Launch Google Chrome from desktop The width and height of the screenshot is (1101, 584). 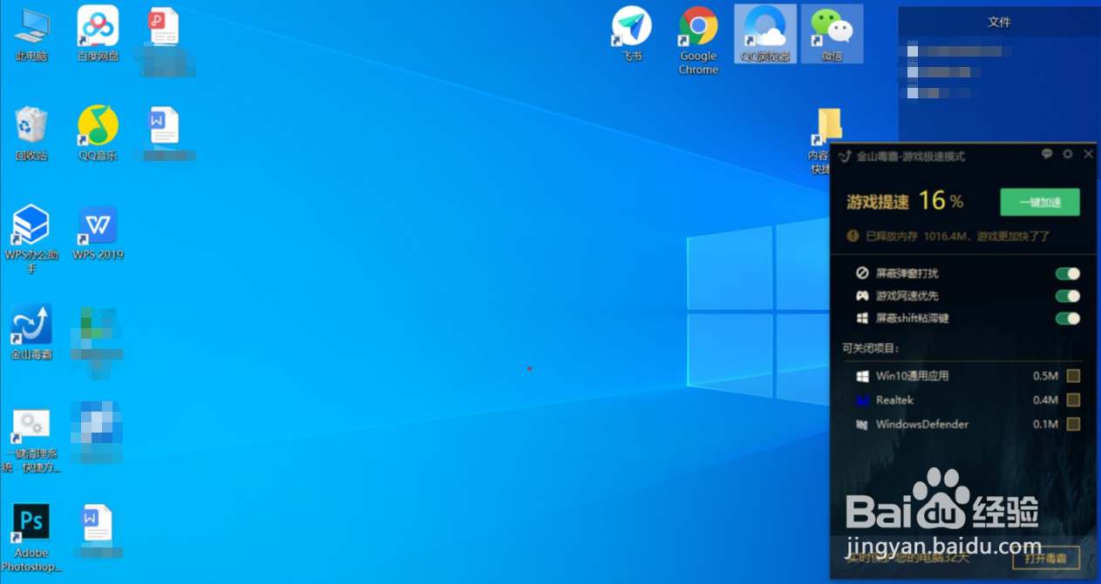[x=698, y=40]
